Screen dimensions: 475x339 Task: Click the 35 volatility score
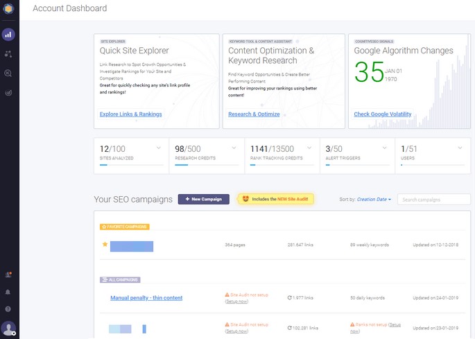pyautogui.click(x=370, y=72)
